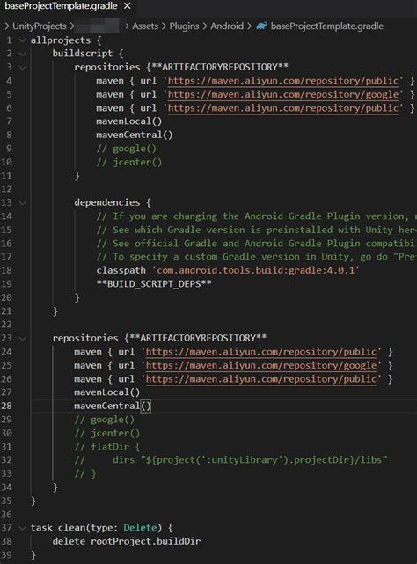Collapse the task clean block fold arrow
This screenshot has width=417, height=564.
pos(22,528)
